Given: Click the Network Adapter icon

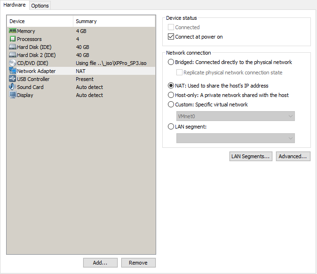Looking at the screenshot, I should click(x=13, y=71).
